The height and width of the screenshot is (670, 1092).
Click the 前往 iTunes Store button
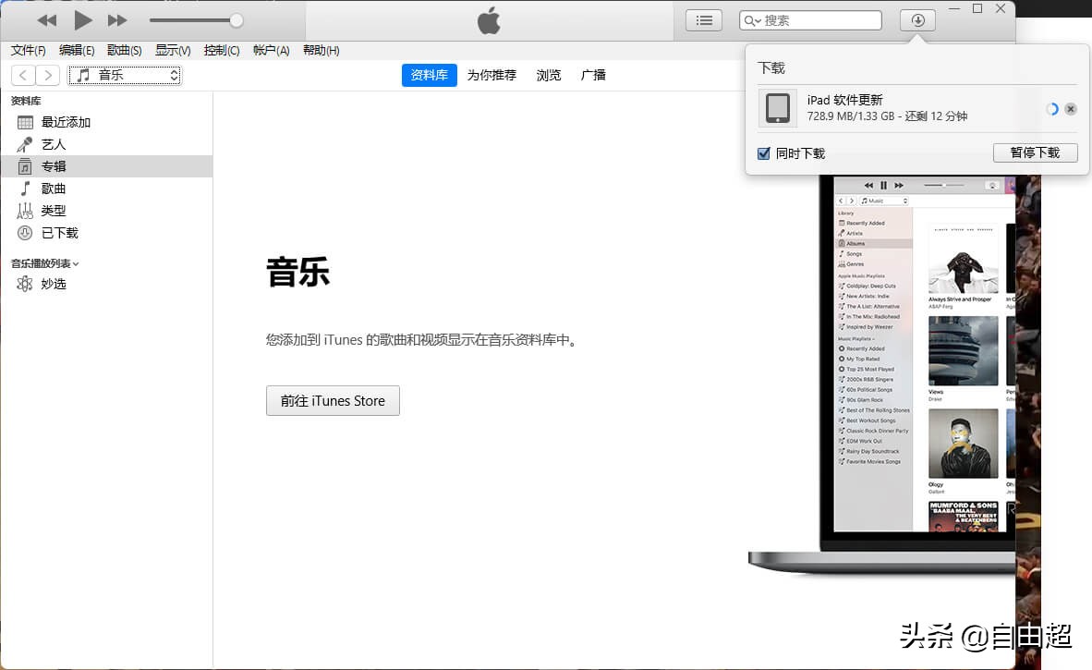point(333,400)
